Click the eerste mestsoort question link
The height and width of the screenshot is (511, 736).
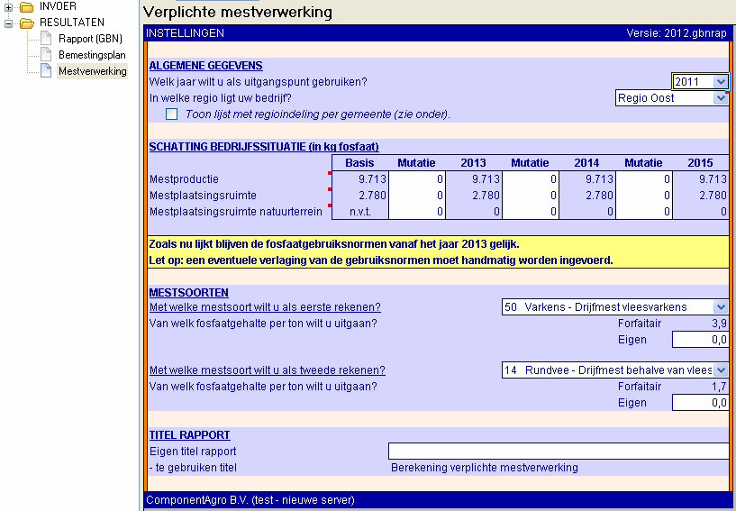coord(265,307)
